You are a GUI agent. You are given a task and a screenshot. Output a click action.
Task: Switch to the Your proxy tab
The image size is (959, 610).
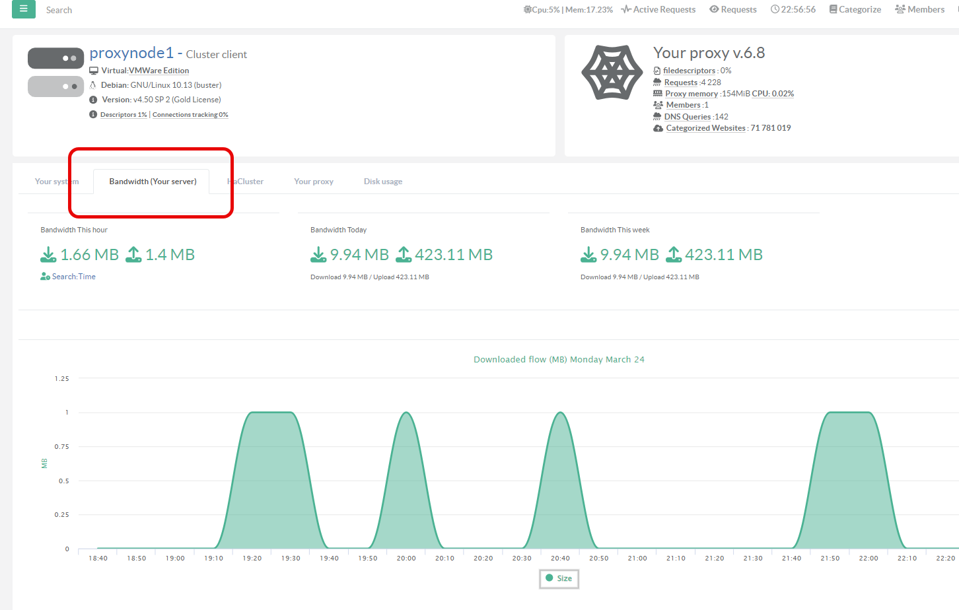tap(314, 182)
